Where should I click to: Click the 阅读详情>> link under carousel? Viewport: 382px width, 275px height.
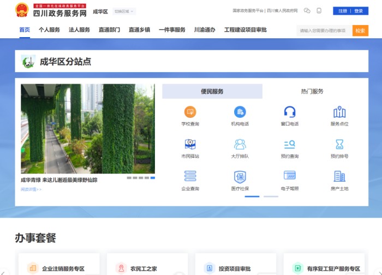31,189
